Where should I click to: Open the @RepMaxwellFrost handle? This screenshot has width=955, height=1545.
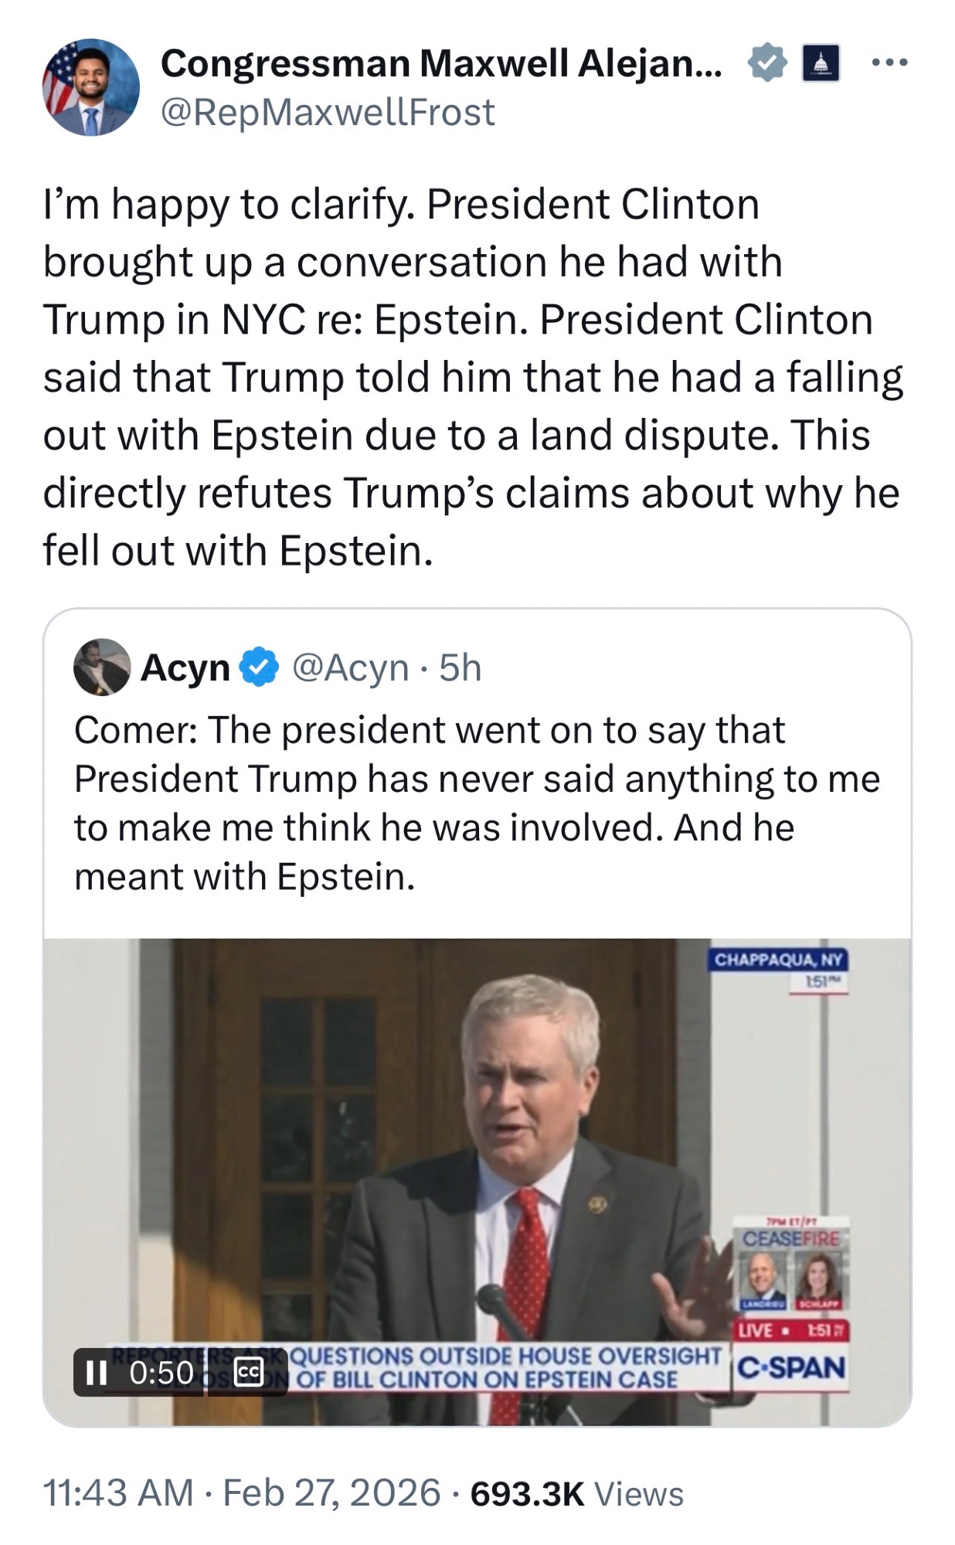(328, 113)
